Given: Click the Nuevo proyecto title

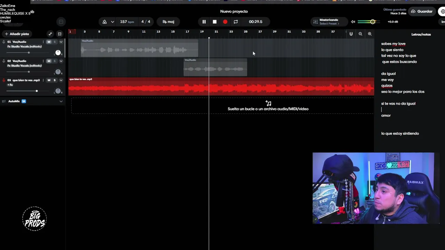Looking at the screenshot, I should pyautogui.click(x=234, y=11).
